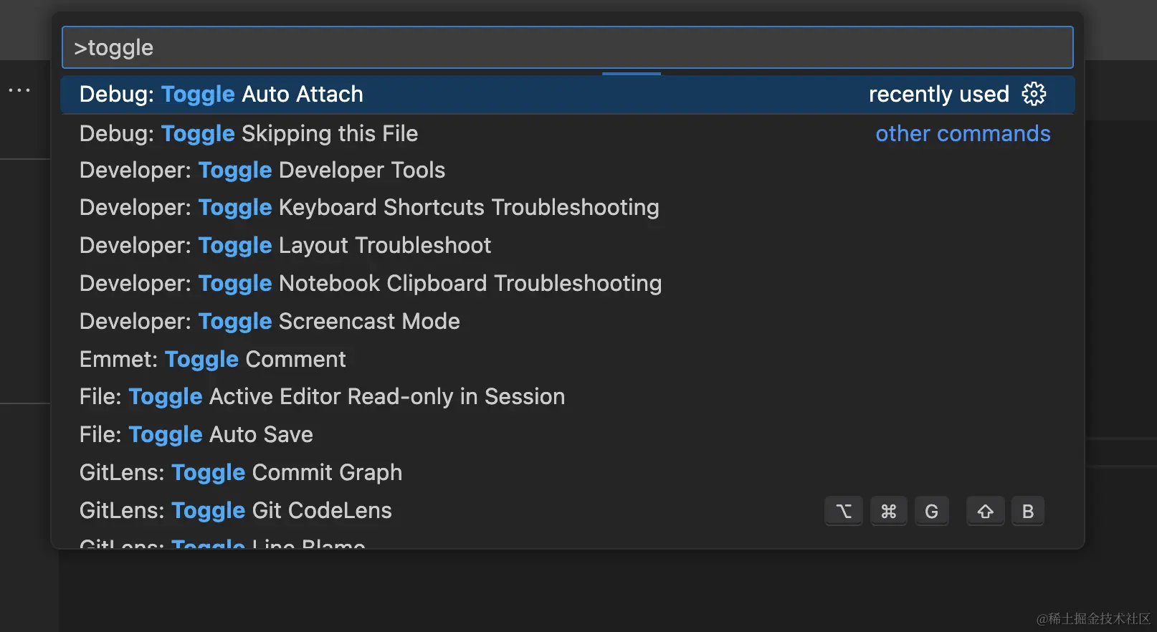Run Emmet: Toggle Comment command
The height and width of the screenshot is (632, 1157).
pyautogui.click(x=213, y=360)
